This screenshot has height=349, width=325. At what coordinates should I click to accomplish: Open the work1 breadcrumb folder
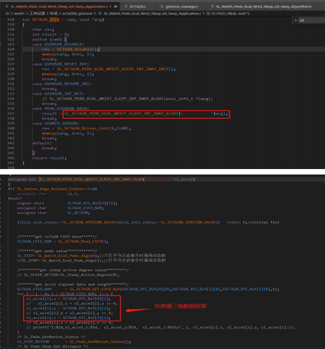[x=19, y=14]
